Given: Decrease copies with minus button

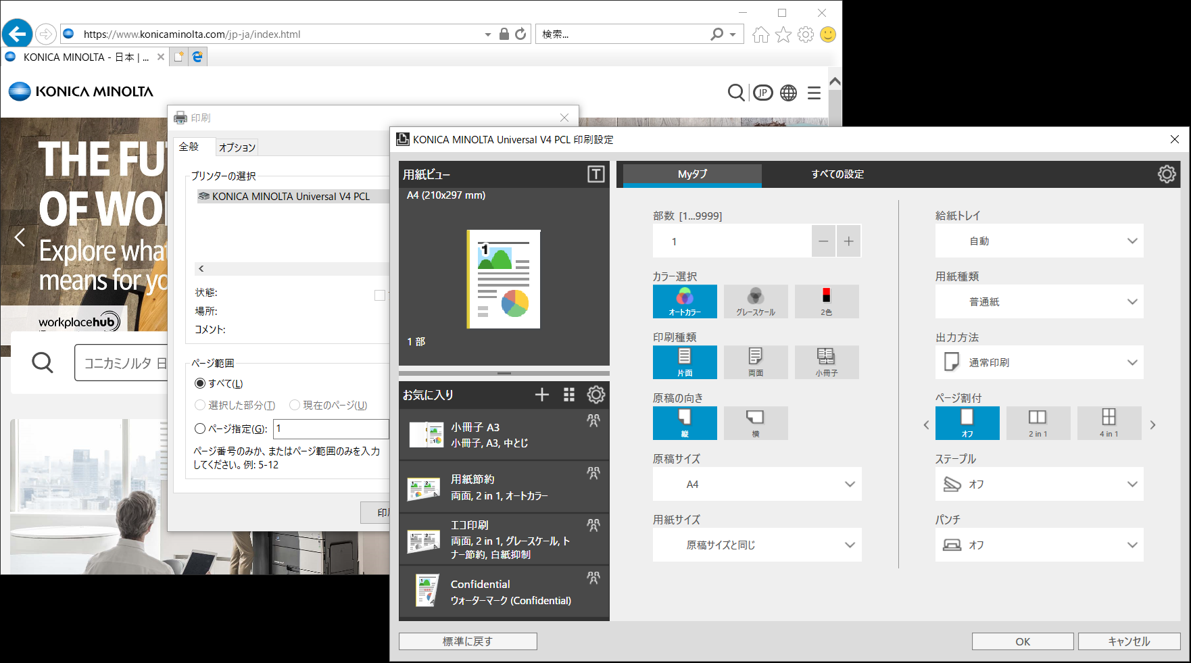Looking at the screenshot, I should pos(823,241).
